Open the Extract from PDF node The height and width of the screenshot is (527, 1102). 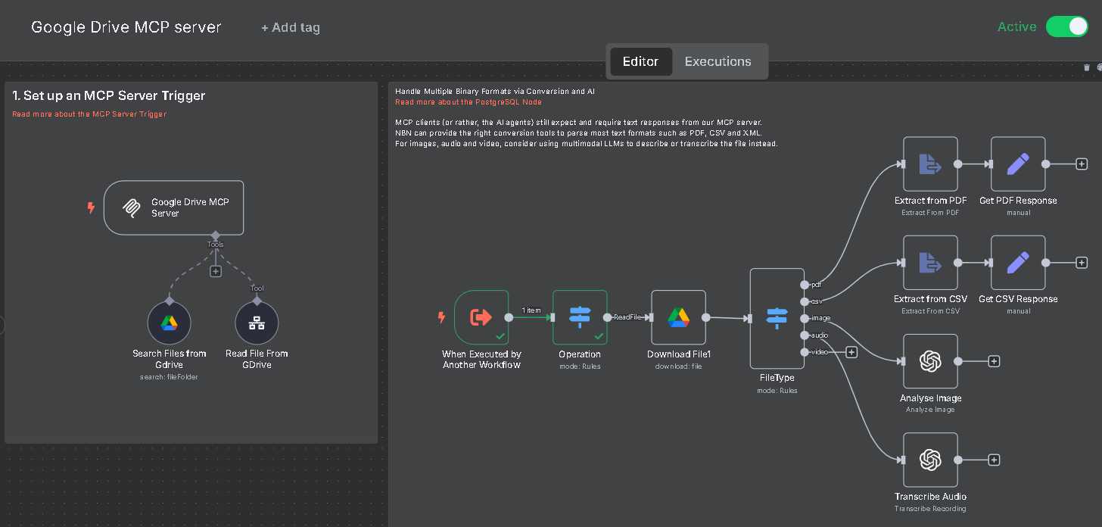[x=930, y=164]
